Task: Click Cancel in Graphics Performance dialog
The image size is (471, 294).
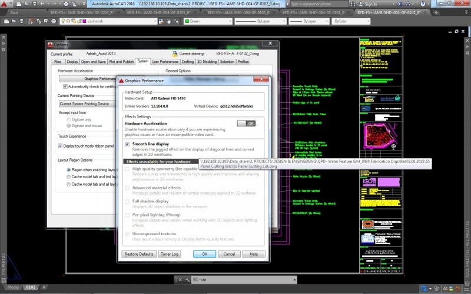Action: pos(229,254)
